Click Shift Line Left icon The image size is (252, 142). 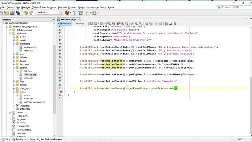pos(146,24)
